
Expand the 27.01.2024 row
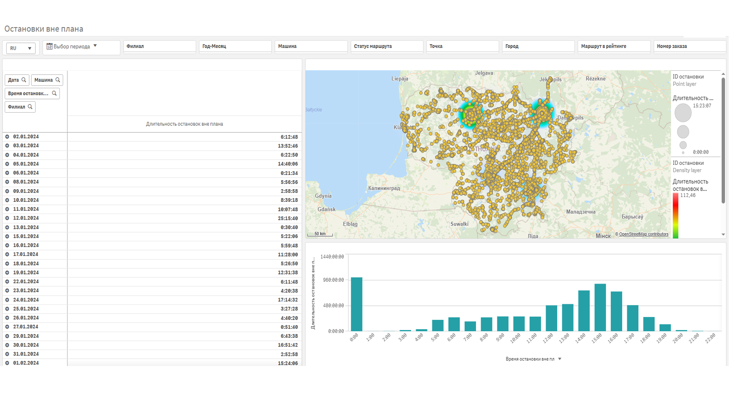(x=7, y=327)
